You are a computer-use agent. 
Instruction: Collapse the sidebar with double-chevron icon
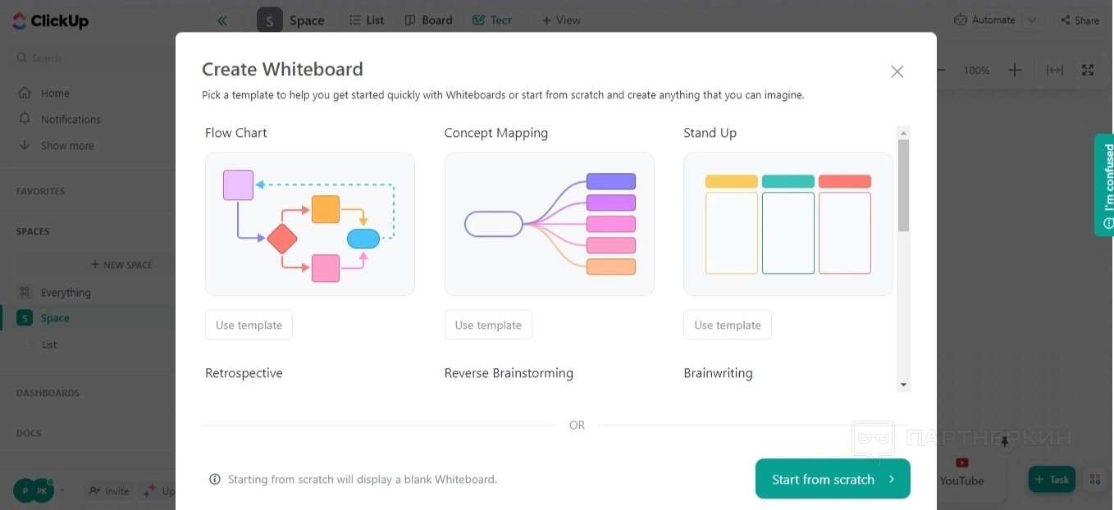222,20
